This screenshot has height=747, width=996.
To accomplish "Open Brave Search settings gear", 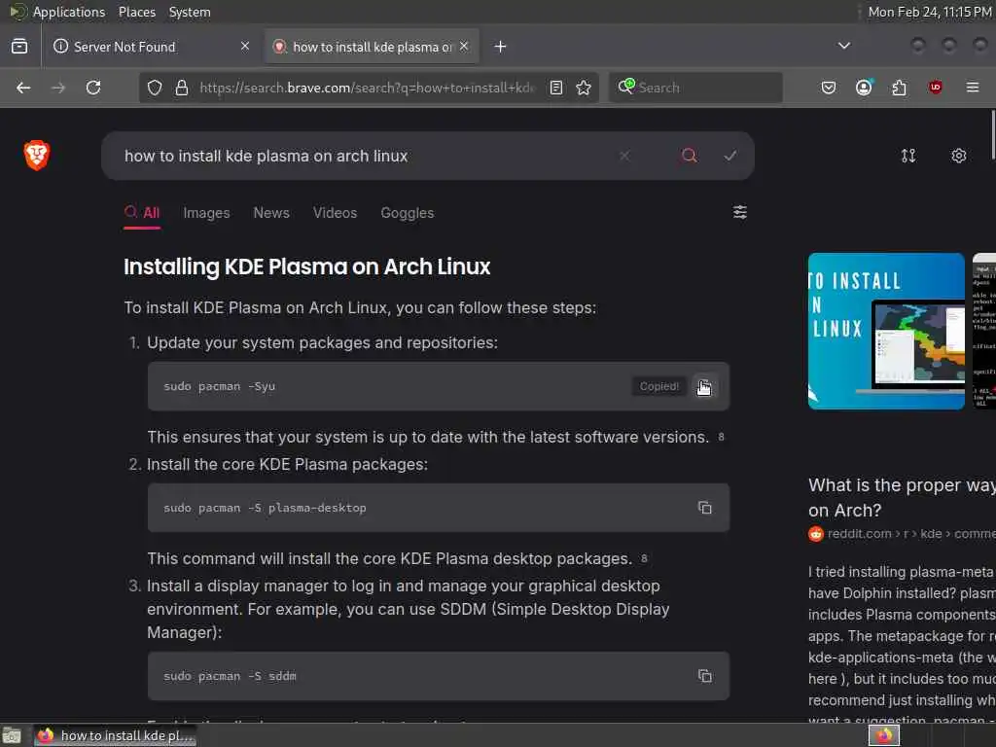I will pyautogui.click(x=958, y=156).
